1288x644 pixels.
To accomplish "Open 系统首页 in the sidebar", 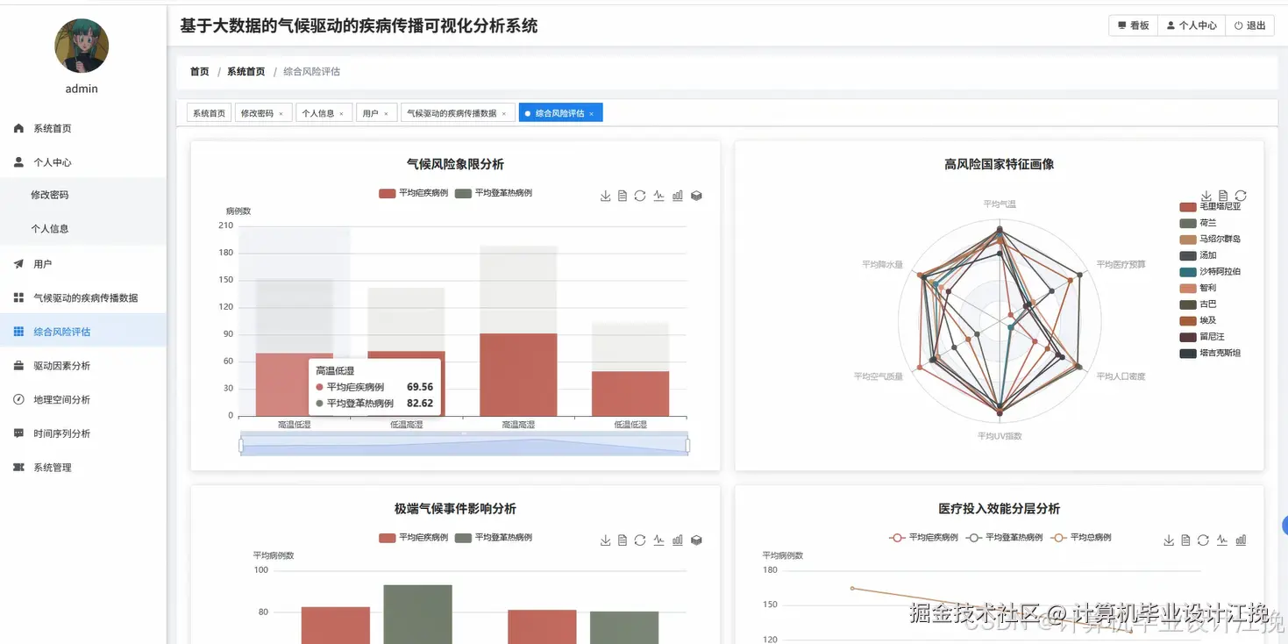I will pyautogui.click(x=83, y=128).
